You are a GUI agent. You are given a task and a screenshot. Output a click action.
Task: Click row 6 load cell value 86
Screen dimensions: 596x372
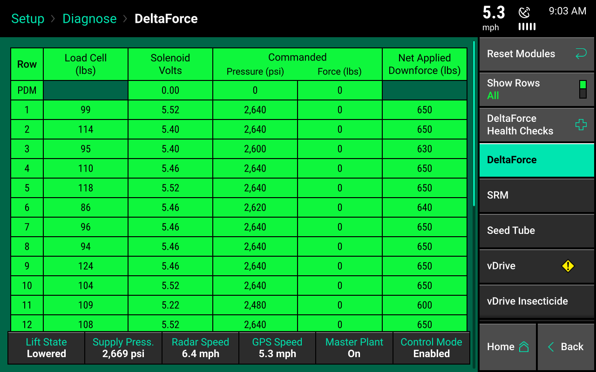(x=86, y=207)
